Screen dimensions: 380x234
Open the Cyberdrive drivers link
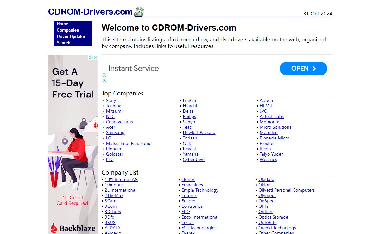coord(194,159)
